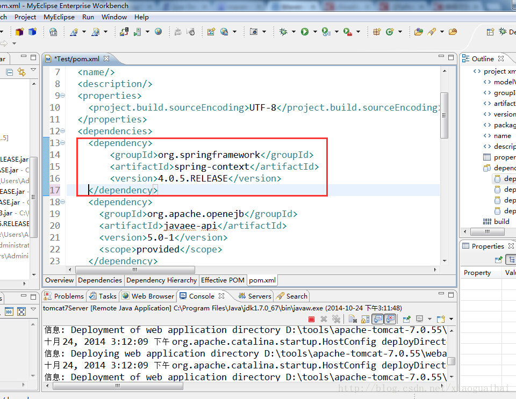Image resolution: width=516 pixels, height=399 pixels.
Task: Click the Pin Console icon
Action: click(x=407, y=319)
